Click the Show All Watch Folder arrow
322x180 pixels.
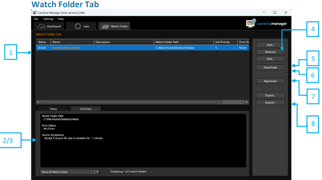pyautogui.click(x=97, y=172)
